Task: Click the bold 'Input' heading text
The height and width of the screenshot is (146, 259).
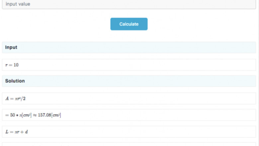Action: point(11,47)
